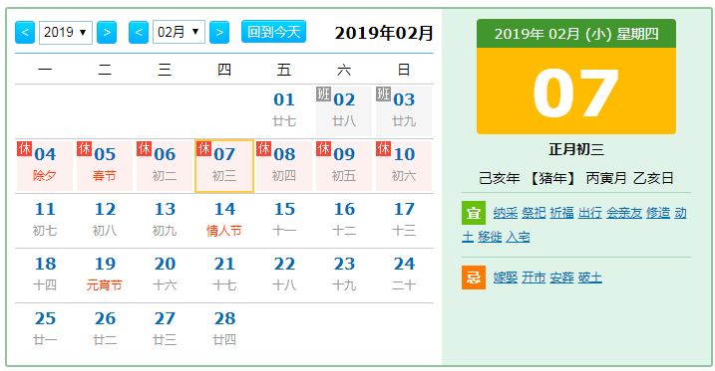Screen dimensions: 715x371
Task: Open the 嫁娶 link
Action: [506, 278]
